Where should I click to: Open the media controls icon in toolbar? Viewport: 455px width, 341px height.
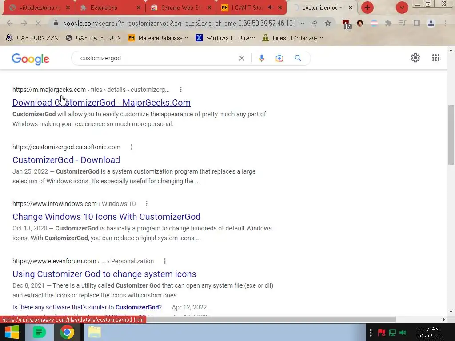click(402, 23)
